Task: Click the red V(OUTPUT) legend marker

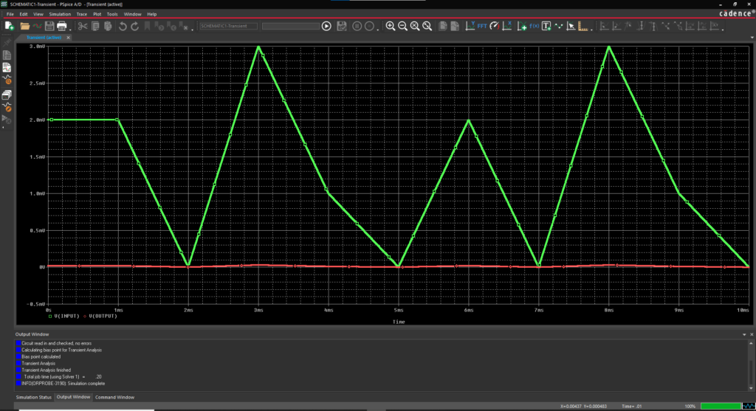Action: 85,316
